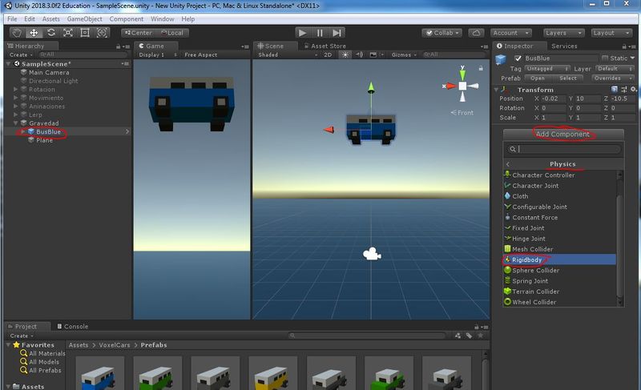Toggle 2D scene view mode
This screenshot has height=390, width=641.
point(328,54)
